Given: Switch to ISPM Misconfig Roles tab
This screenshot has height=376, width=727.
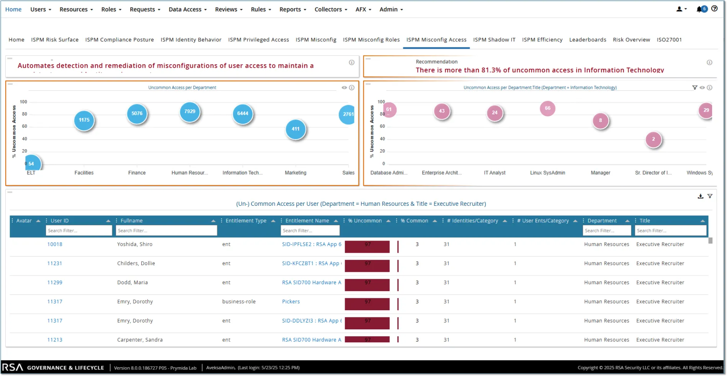Looking at the screenshot, I should tap(371, 40).
